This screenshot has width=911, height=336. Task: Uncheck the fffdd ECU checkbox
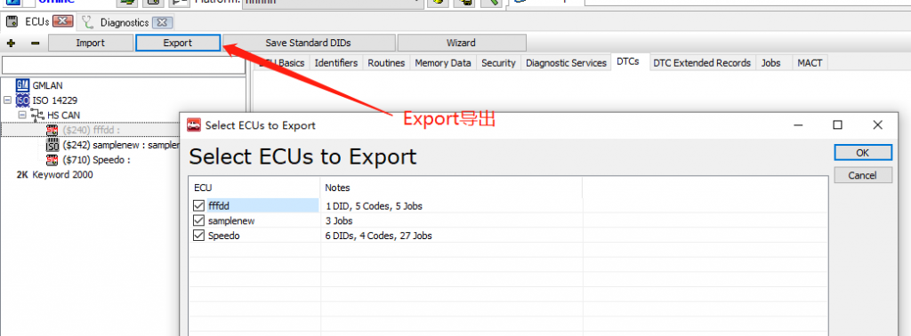(x=199, y=205)
